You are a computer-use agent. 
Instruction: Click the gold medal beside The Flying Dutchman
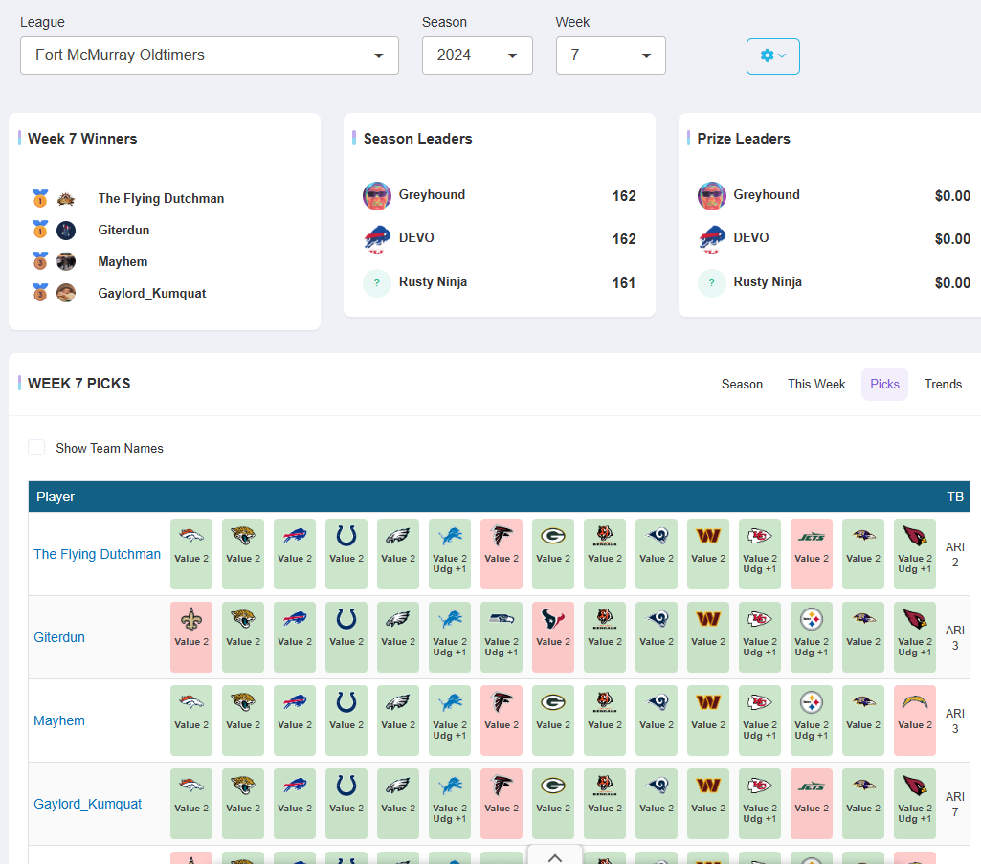[x=38, y=198]
